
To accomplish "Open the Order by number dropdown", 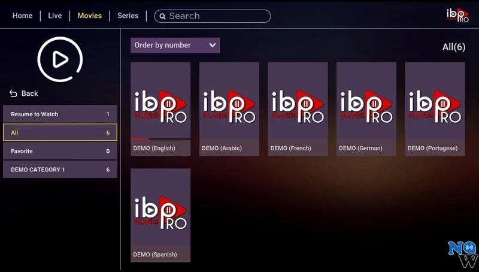I will [175, 46].
